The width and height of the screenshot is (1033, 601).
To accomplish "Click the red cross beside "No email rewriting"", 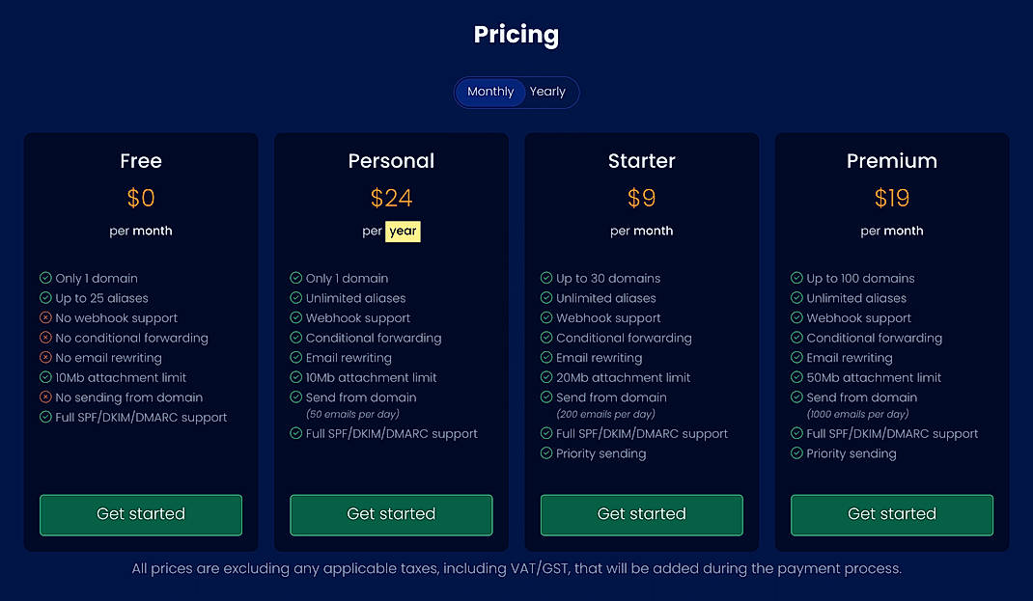I will point(44,357).
